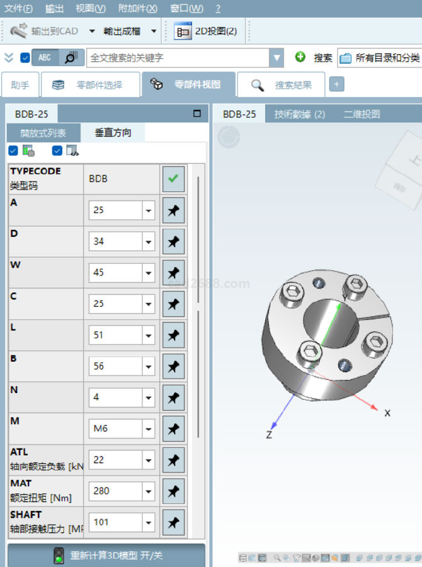The image size is (422, 567).
Task: Open the 视图(V) menu
Action: 90,8
